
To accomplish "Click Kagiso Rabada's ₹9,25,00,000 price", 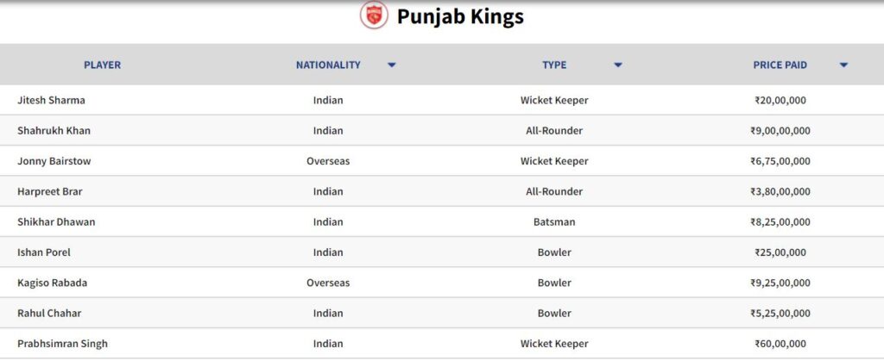I will click(x=780, y=283).
